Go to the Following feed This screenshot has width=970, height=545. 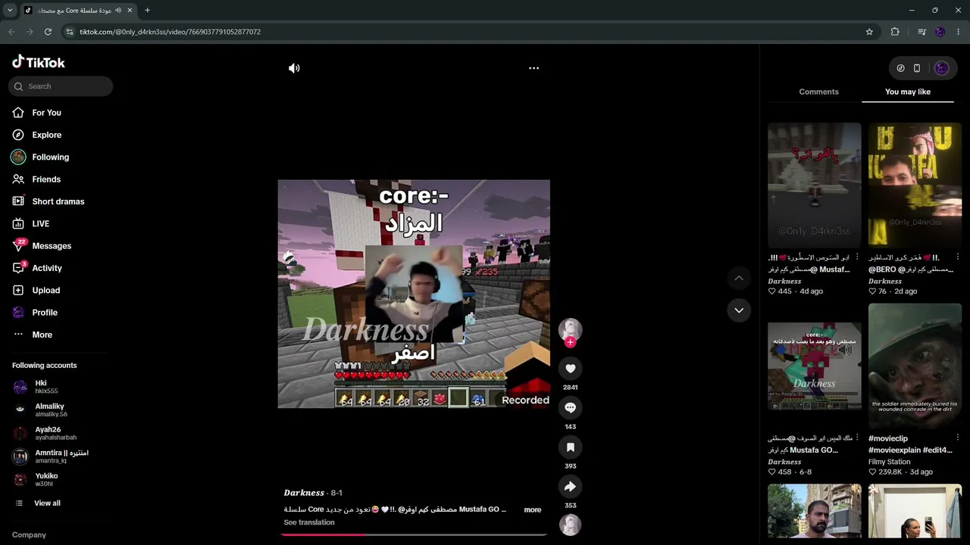point(51,157)
